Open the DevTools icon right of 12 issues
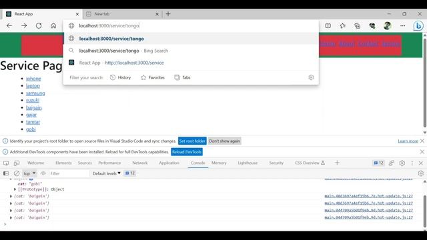427x240 pixels. (392, 163)
